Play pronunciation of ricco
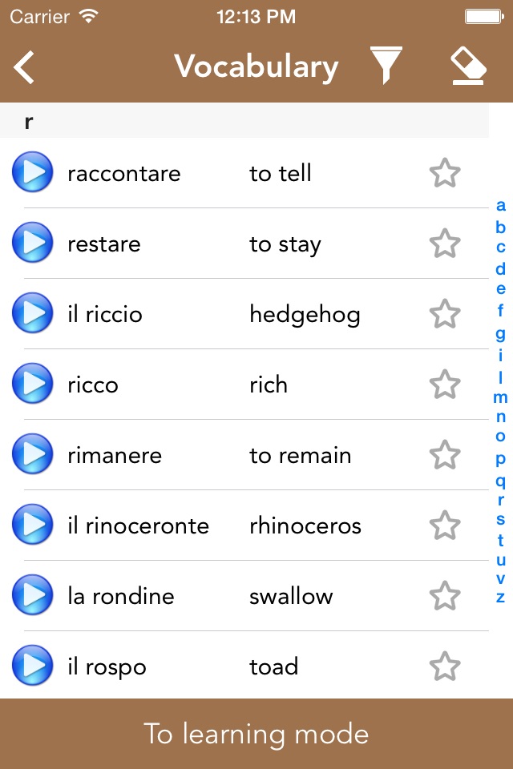 coord(33,384)
